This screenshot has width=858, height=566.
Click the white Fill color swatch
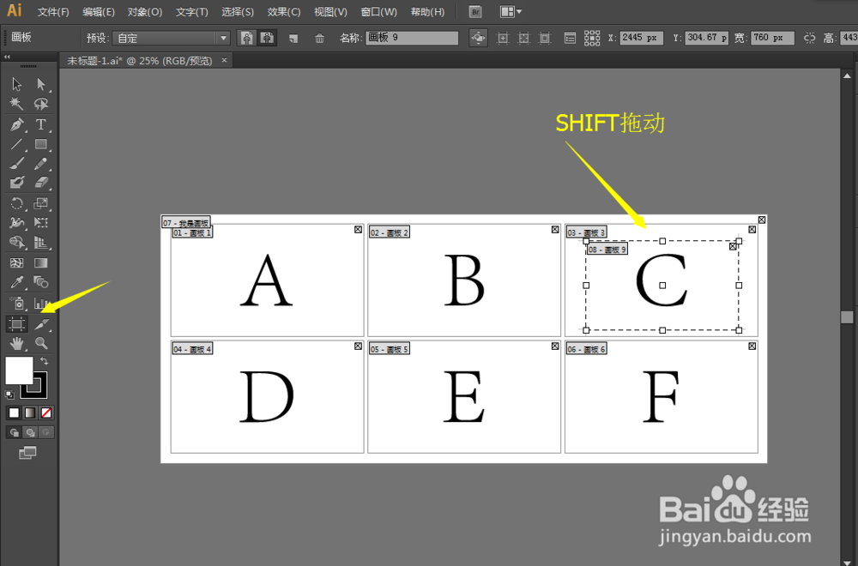[x=19, y=370]
